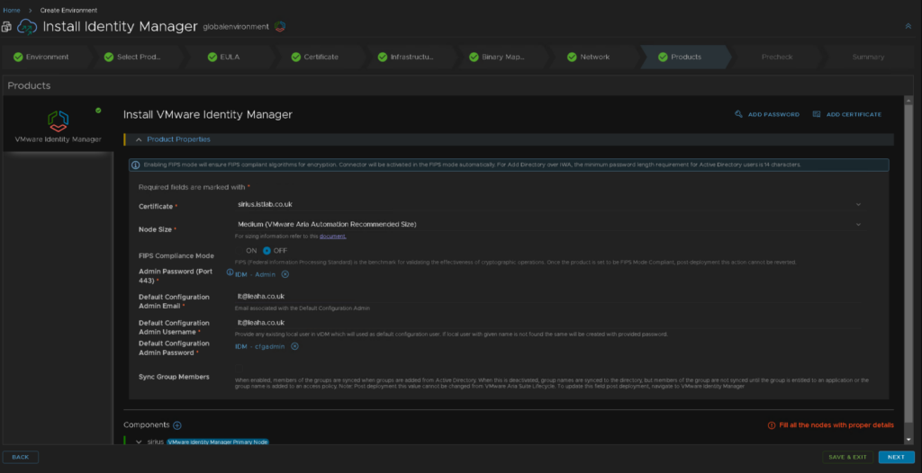
Task: Click green check icon on Environment step
Action: tap(18, 57)
